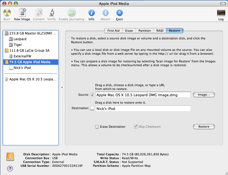Click the source disk image icon
The image size is (228, 175).
coord(92,95)
